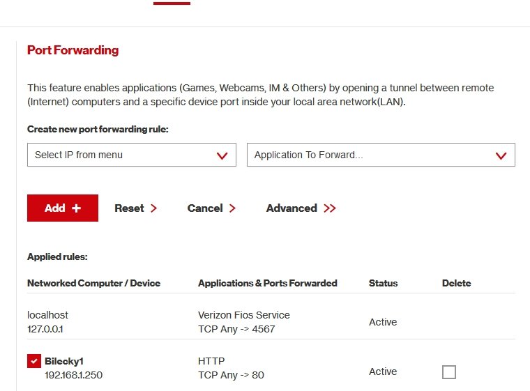Click the Bilecky1 device name
530x391 pixels.
64,362
